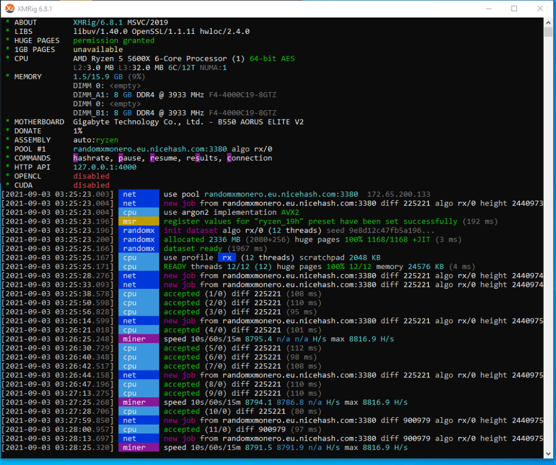This screenshot has height=465, width=556.
Task: Click the pool IP 172.65.200.133
Action: [x=398, y=194]
